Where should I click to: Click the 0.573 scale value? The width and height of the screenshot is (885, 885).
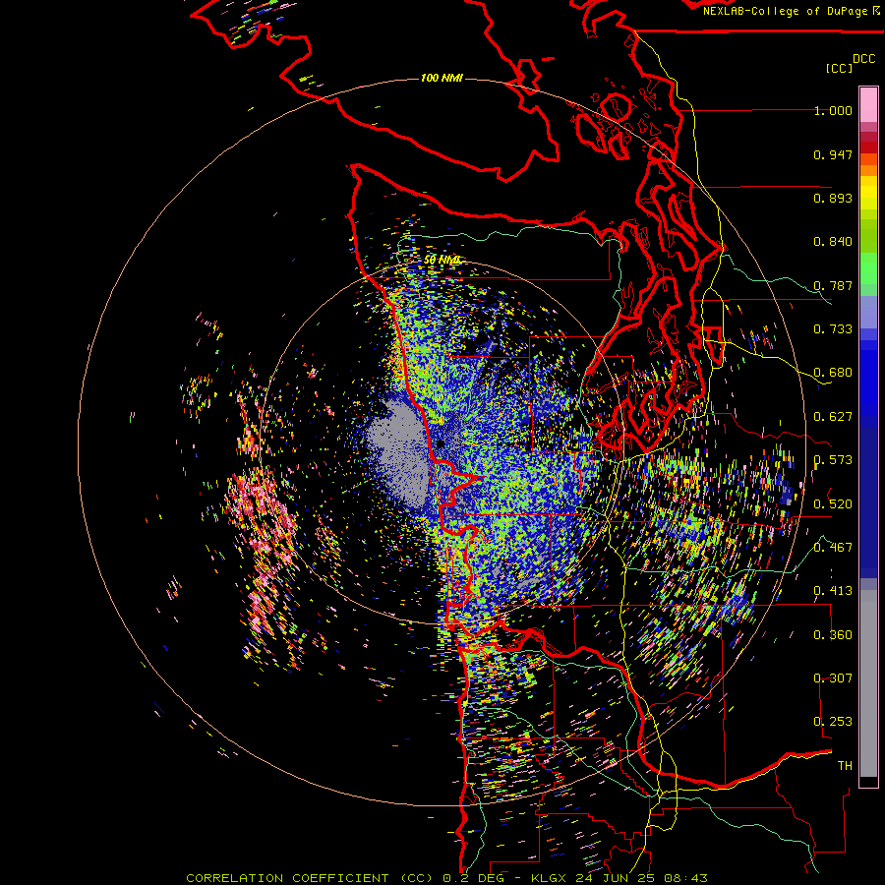point(833,460)
